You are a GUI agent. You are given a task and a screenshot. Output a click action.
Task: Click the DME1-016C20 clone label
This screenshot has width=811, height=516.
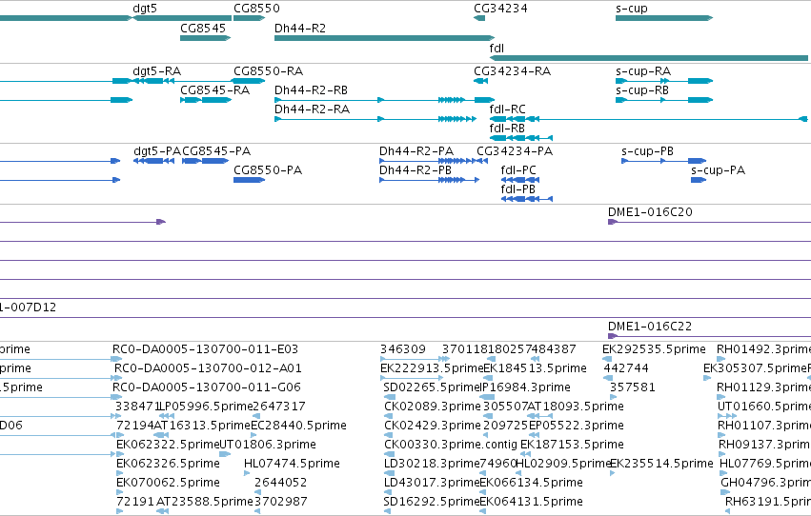point(650,211)
